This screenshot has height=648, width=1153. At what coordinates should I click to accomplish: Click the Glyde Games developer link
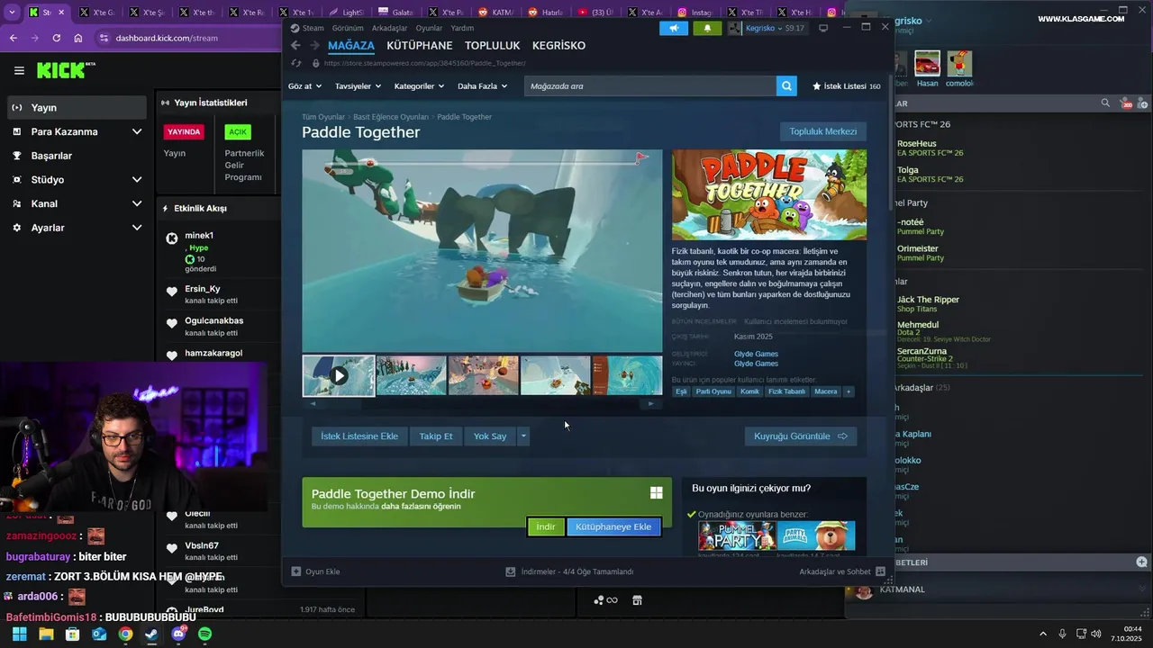pos(757,354)
